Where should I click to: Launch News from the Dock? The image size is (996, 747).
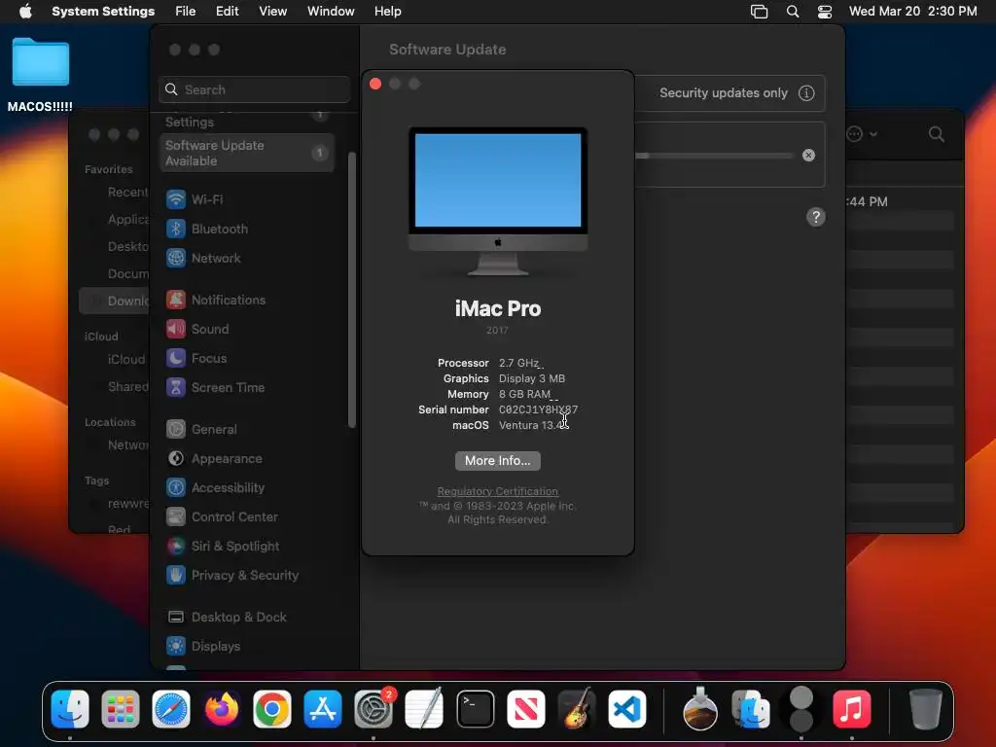point(526,709)
